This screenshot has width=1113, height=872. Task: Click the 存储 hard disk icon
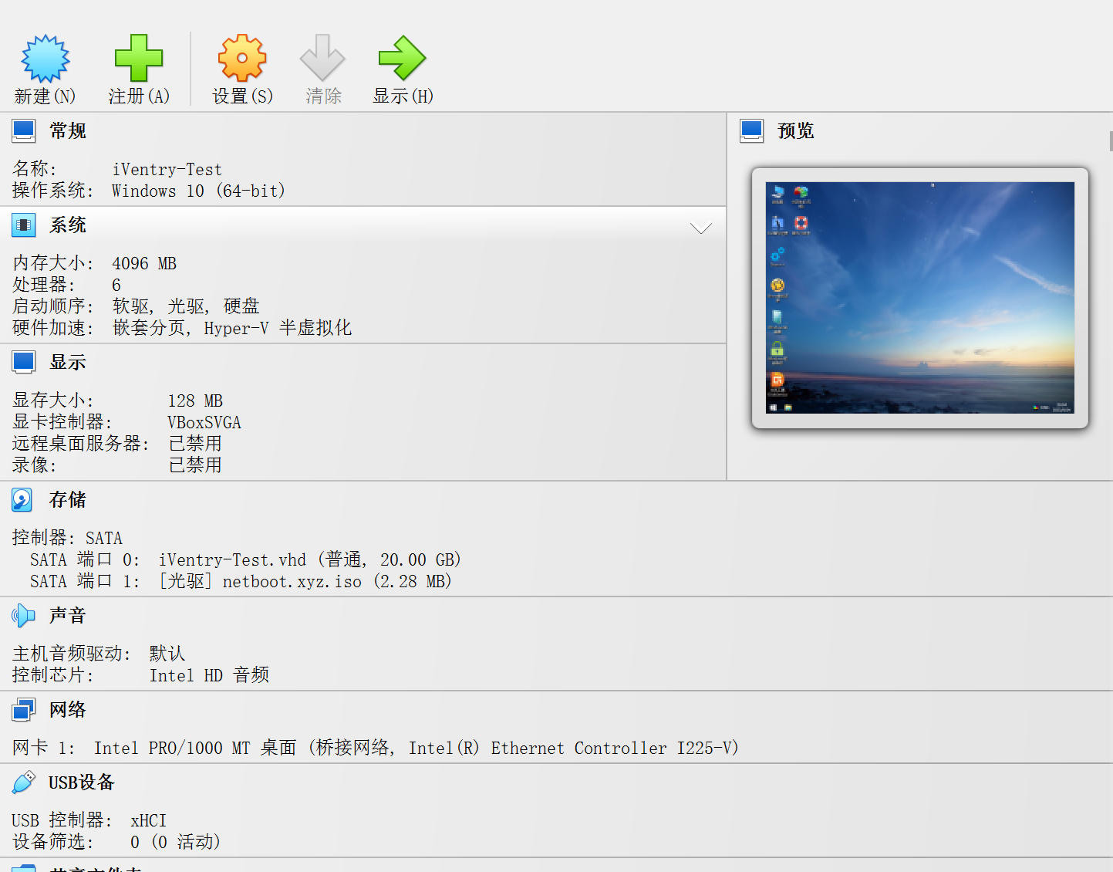pos(22,499)
